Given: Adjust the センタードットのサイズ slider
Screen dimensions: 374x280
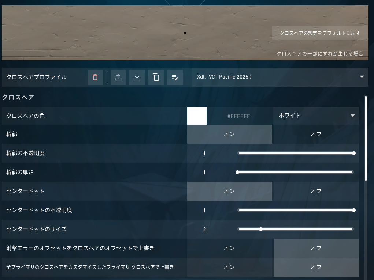Looking at the screenshot, I should [296, 229].
